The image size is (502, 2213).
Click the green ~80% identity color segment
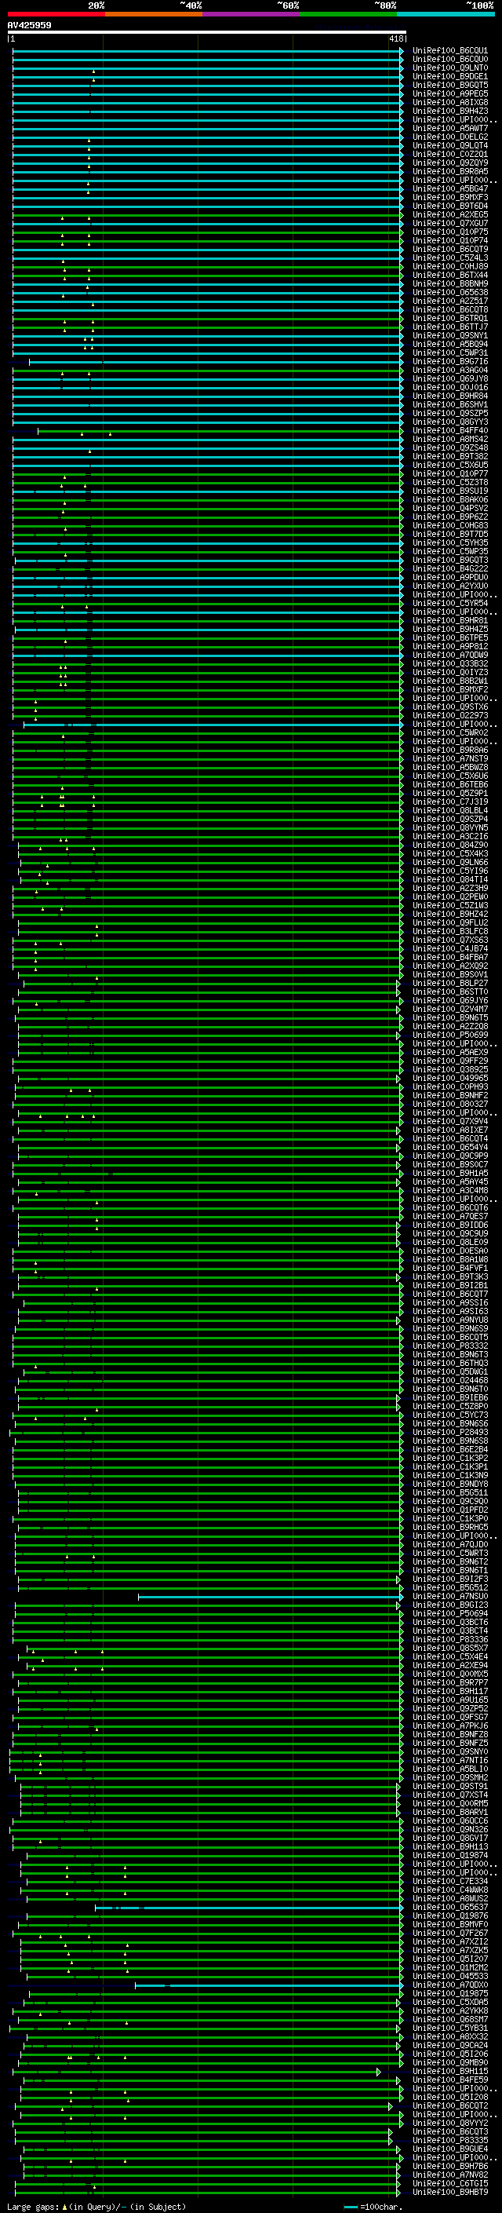(347, 14)
